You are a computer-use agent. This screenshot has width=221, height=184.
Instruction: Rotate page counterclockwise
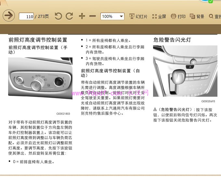pos(58,16)
